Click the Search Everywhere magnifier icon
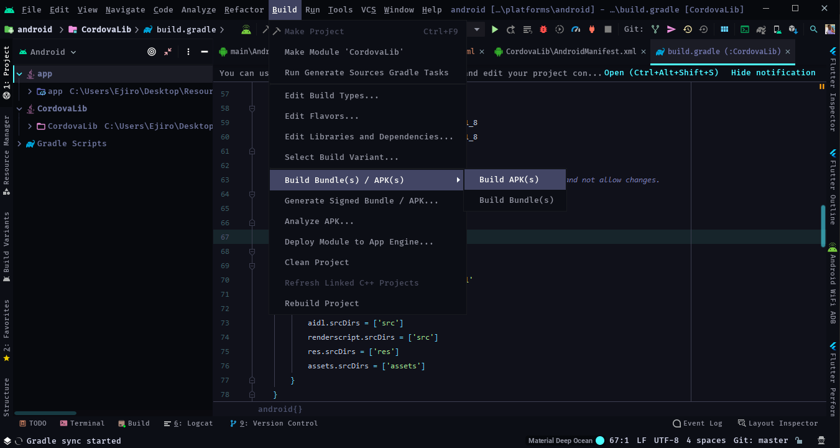 click(x=814, y=29)
